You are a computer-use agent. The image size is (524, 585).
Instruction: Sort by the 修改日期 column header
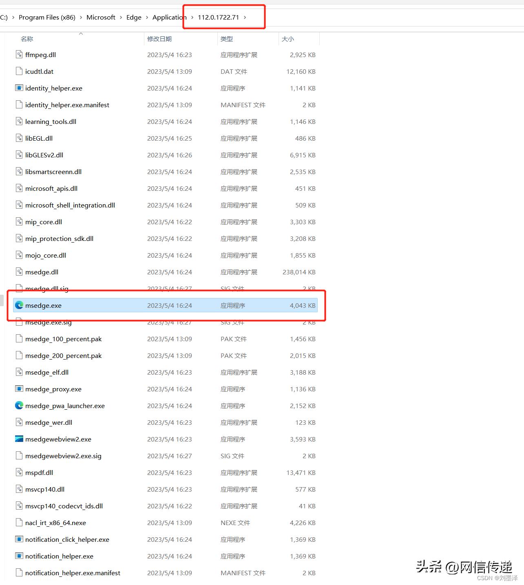[x=159, y=39]
